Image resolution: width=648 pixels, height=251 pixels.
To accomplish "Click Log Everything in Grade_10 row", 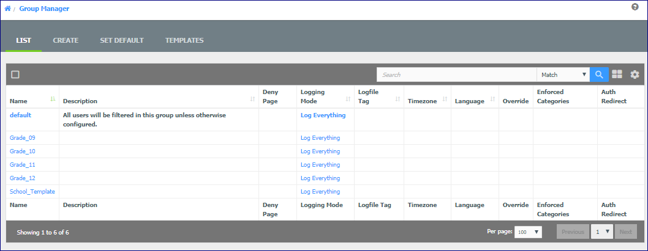I will (x=320, y=151).
